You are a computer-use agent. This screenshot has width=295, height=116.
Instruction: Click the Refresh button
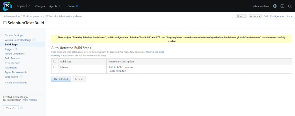coord(79,79)
